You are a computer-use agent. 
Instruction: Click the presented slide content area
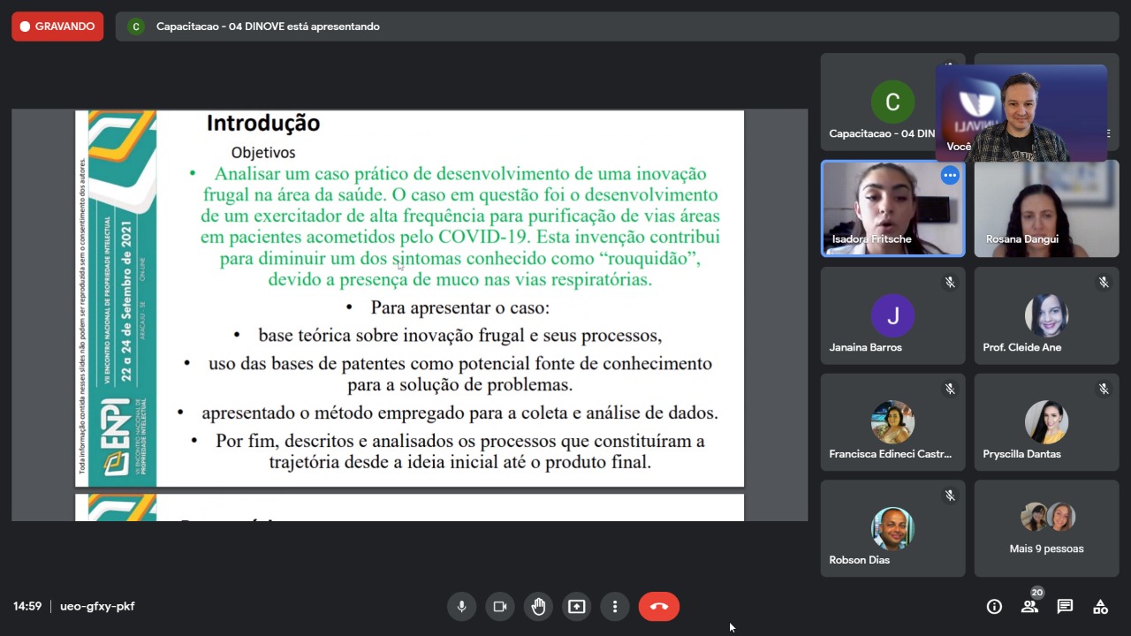click(409, 314)
